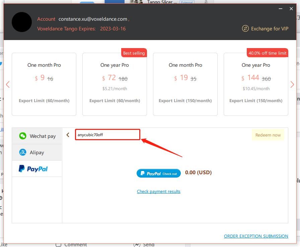
Task: Click the 0.00 (USD) total amount
Action: point(199,173)
